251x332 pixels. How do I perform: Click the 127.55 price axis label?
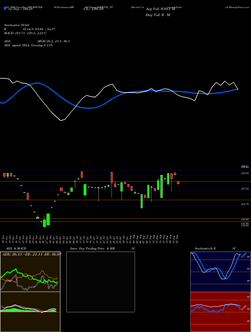245,189
